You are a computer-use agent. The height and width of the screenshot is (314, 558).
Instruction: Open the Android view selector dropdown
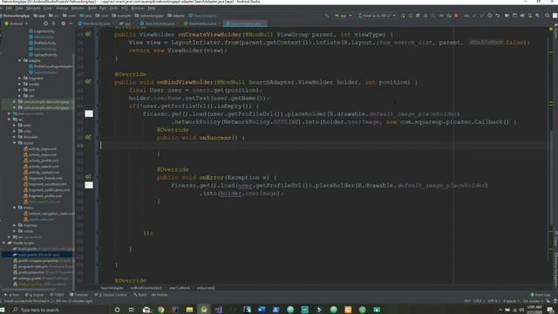pos(16,24)
